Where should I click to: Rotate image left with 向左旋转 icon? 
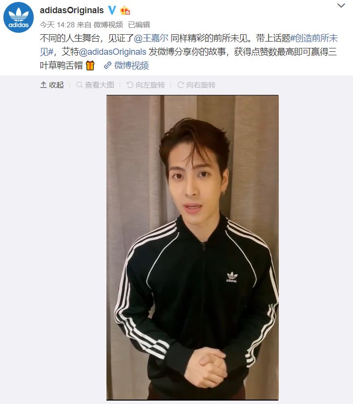[130, 85]
